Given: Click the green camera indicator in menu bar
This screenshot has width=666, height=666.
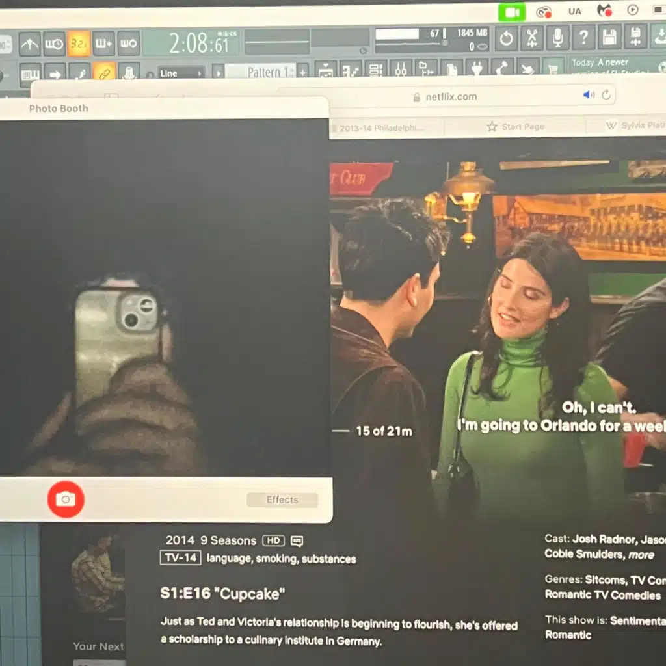Looking at the screenshot, I should [512, 12].
